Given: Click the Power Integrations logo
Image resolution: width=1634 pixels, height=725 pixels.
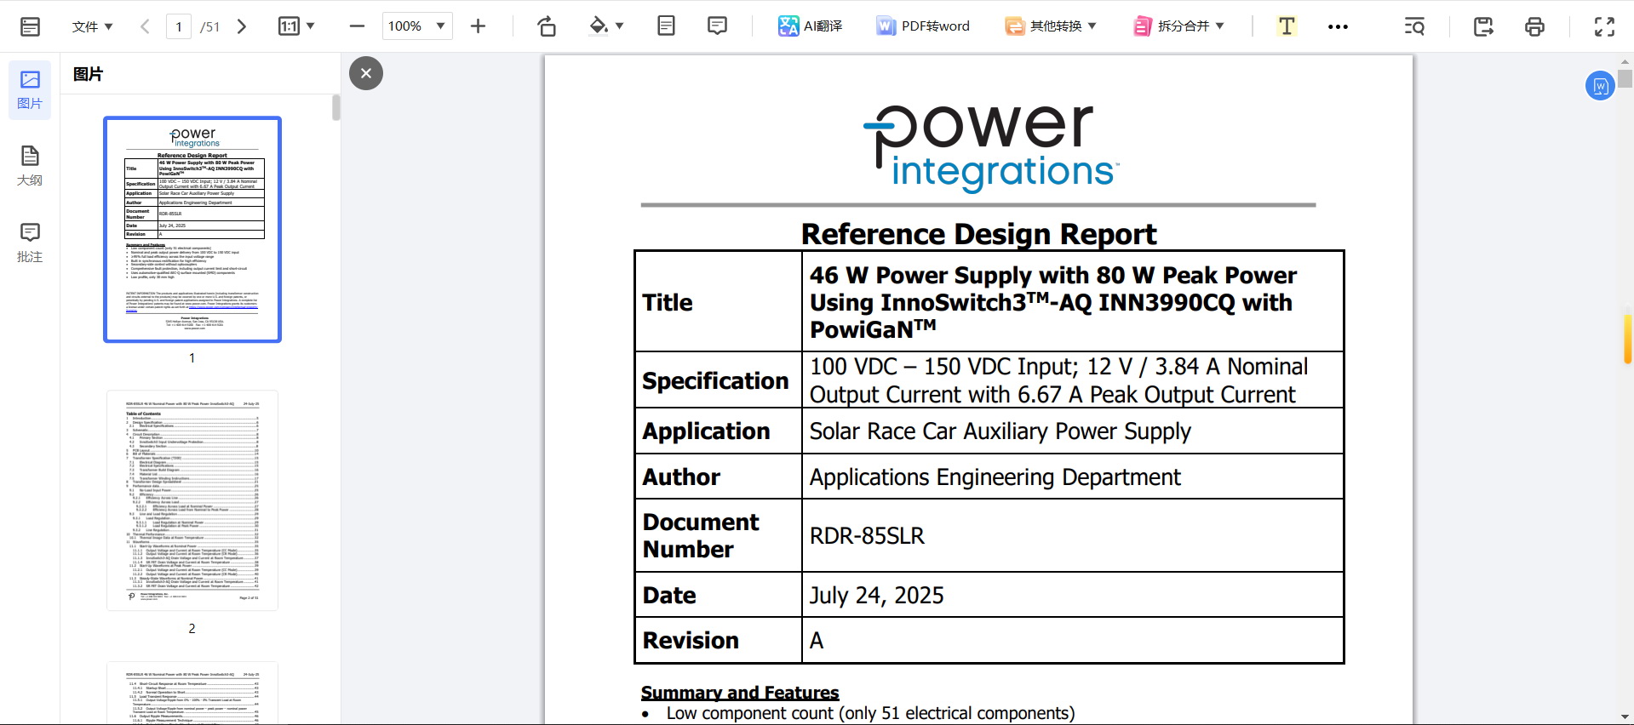Looking at the screenshot, I should (991, 148).
